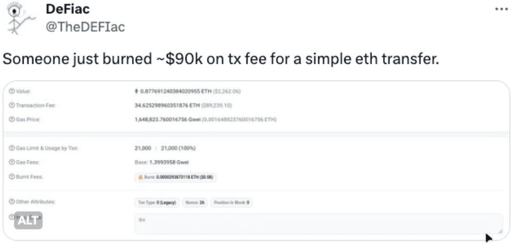Screen dimensions: 523x246
Task: Click the help icon beside Gas Fees
Action: click(x=11, y=162)
